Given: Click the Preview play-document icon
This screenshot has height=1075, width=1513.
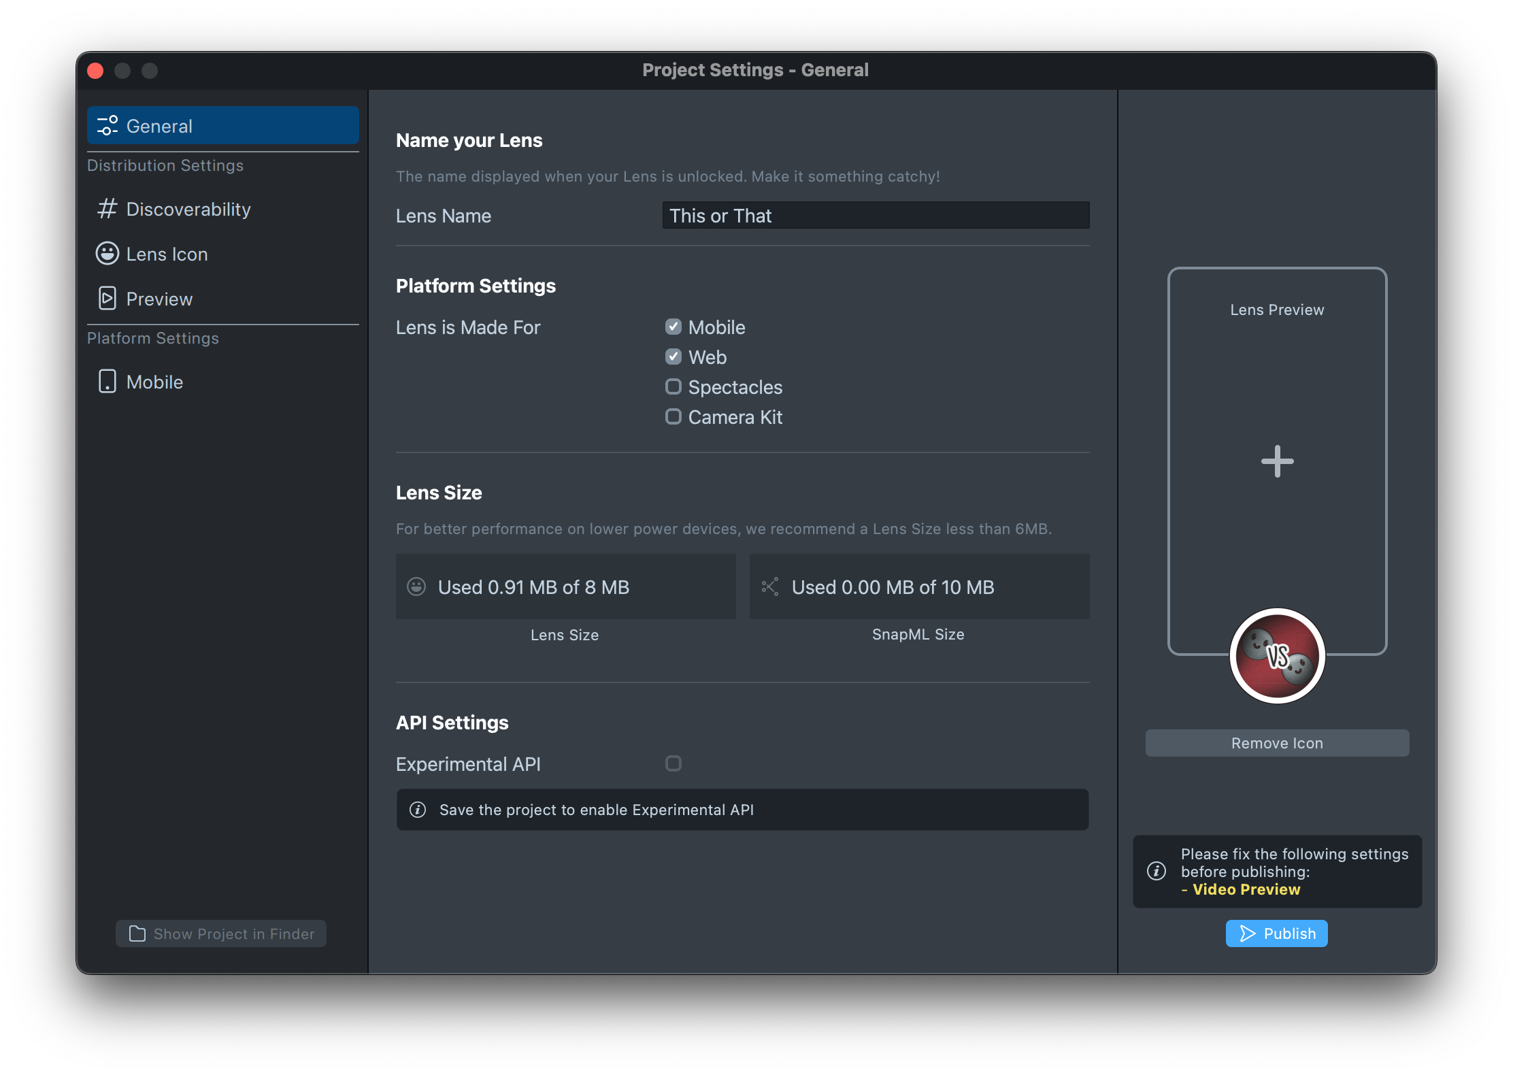Looking at the screenshot, I should [107, 299].
